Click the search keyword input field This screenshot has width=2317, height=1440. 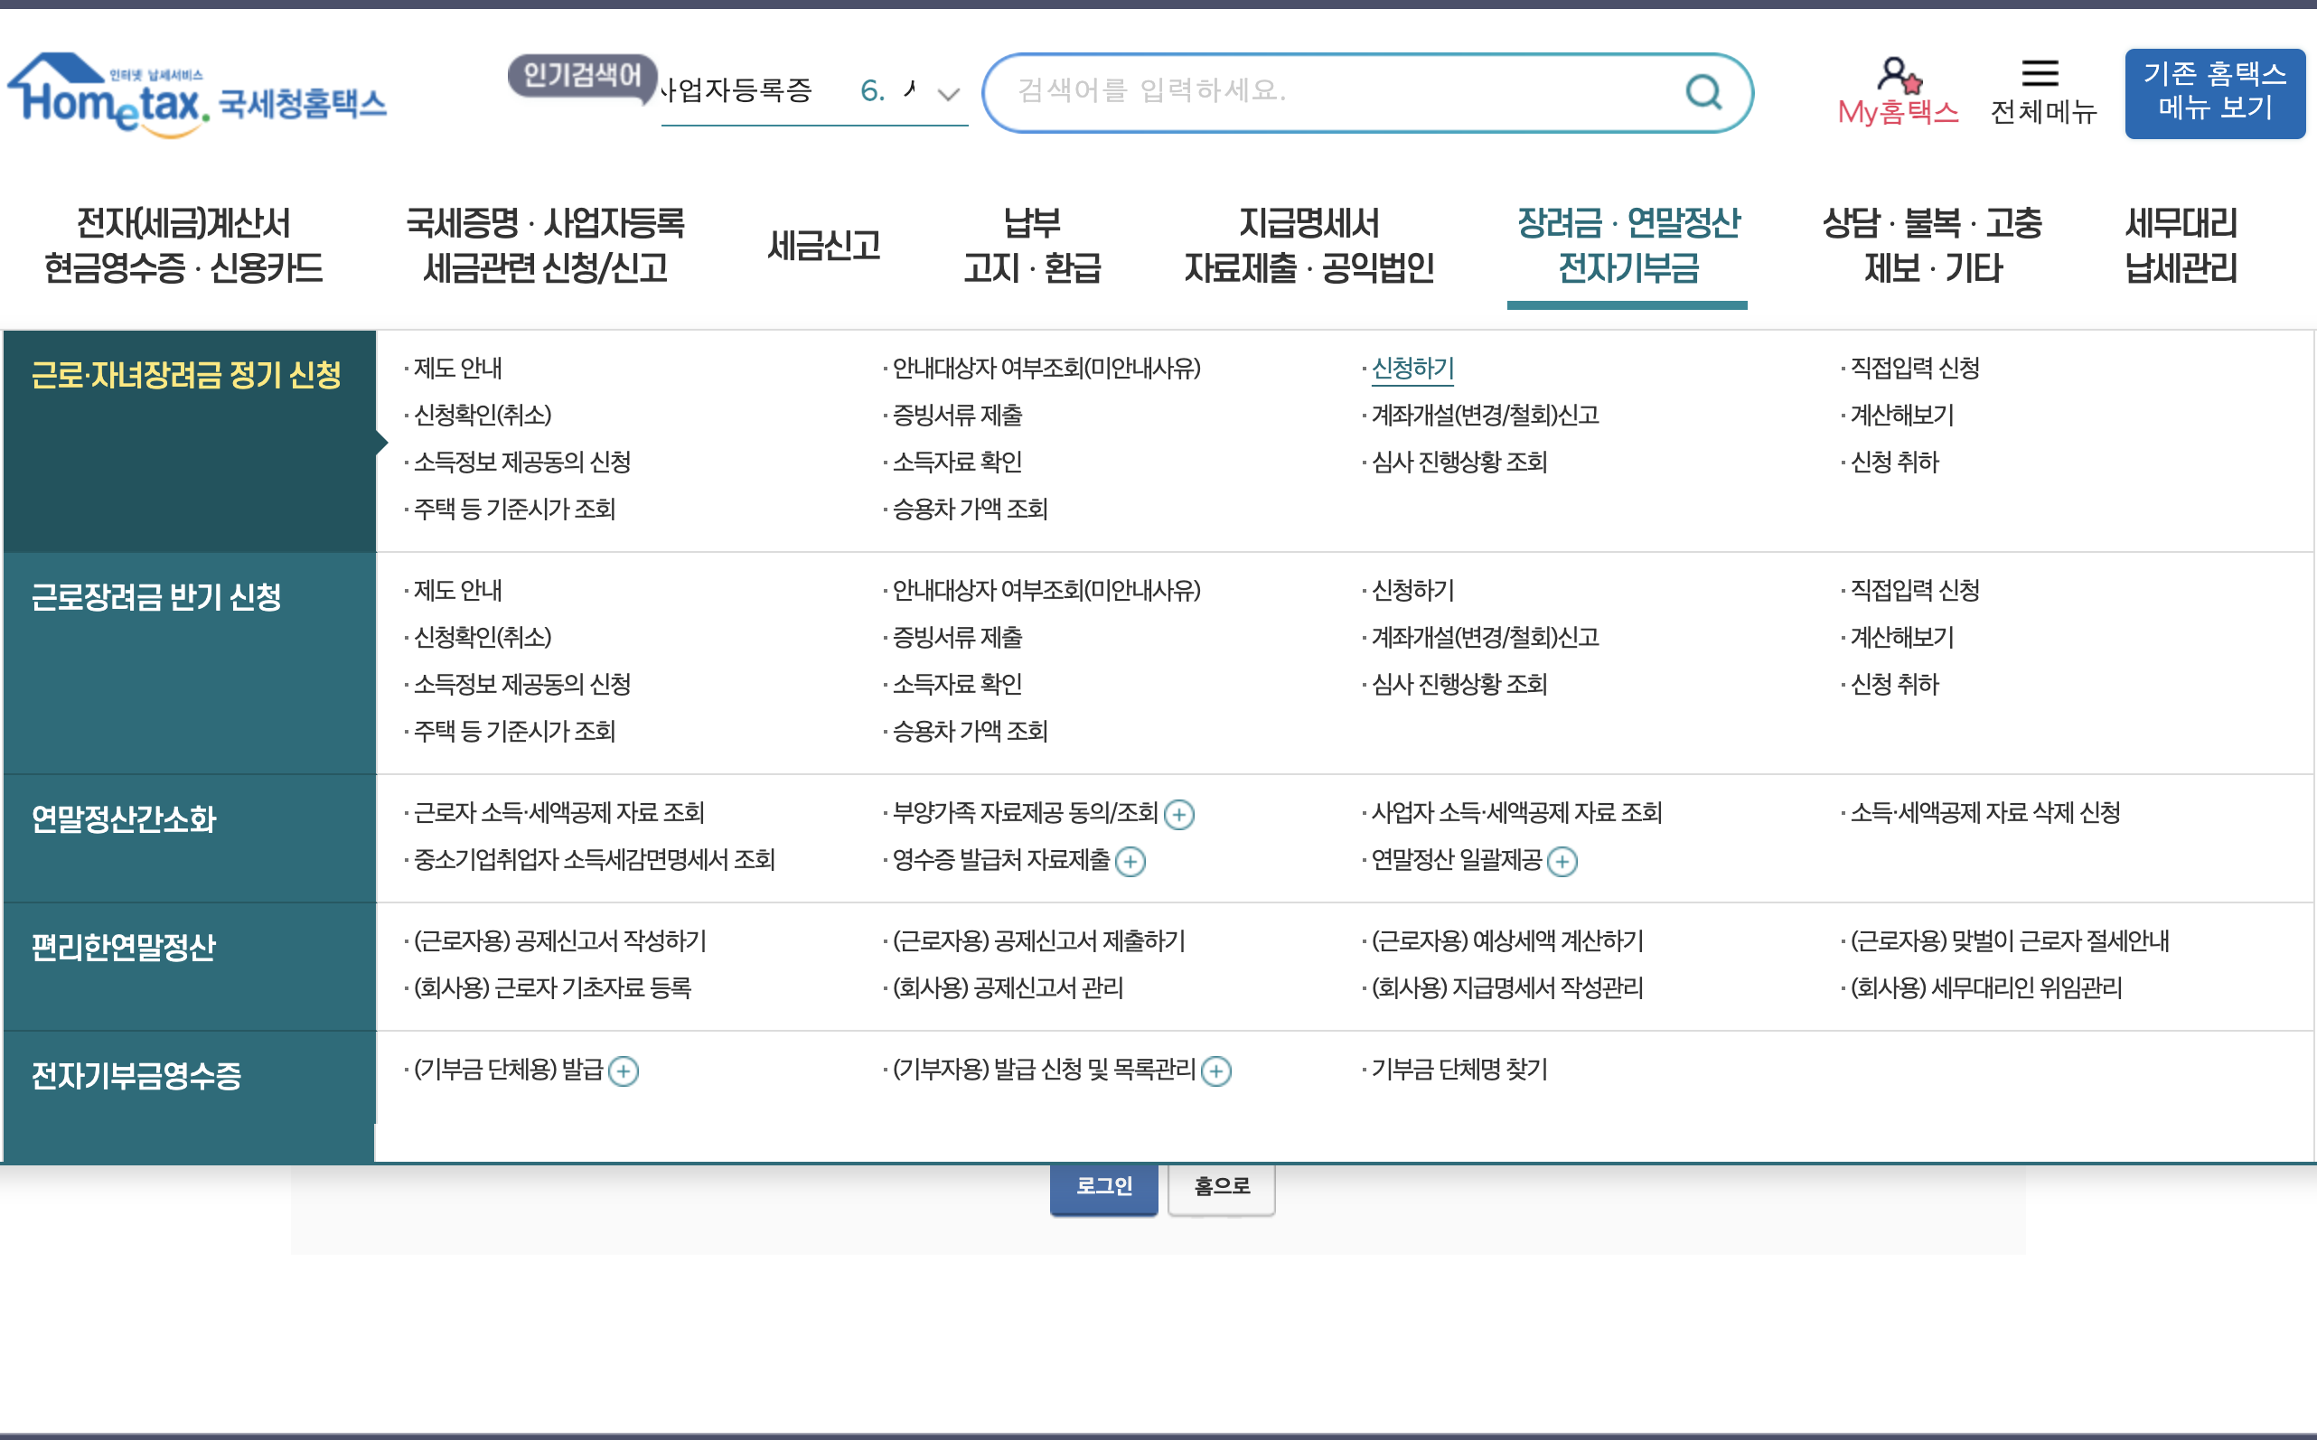[x=1334, y=92]
